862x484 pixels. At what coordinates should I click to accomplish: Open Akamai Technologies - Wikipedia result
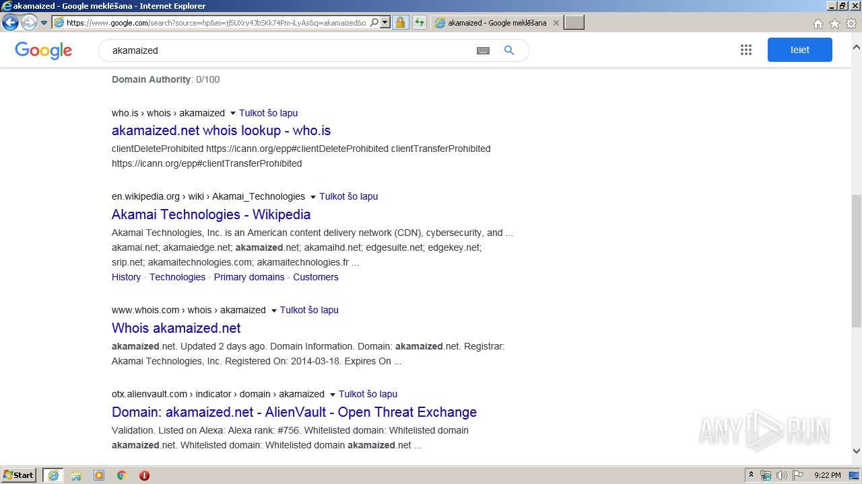click(211, 214)
